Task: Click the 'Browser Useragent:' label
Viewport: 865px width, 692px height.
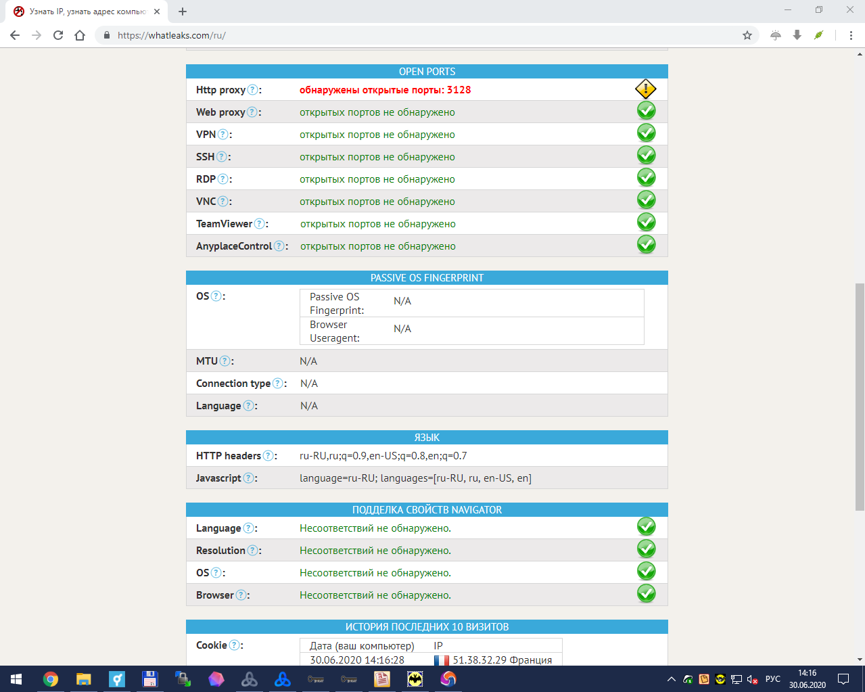Action: (x=335, y=331)
